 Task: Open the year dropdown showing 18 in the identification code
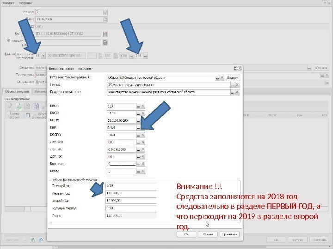coord(43,56)
